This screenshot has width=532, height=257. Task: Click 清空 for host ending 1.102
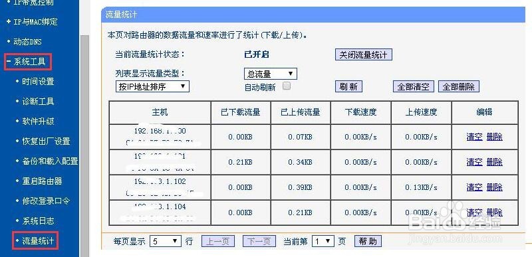[474, 187]
